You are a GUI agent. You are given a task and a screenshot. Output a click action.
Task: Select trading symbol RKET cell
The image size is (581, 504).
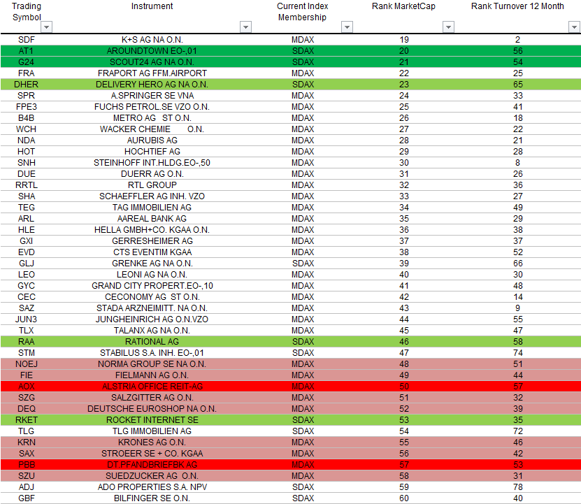pyautogui.click(x=27, y=420)
